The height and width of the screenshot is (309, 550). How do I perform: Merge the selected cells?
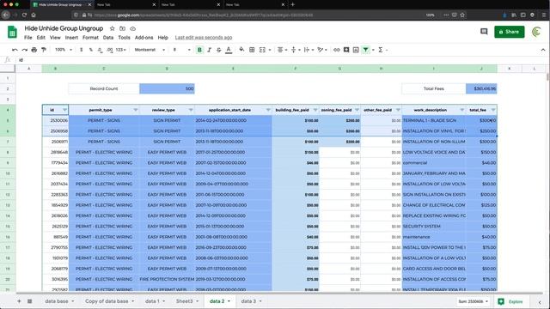[262, 50]
